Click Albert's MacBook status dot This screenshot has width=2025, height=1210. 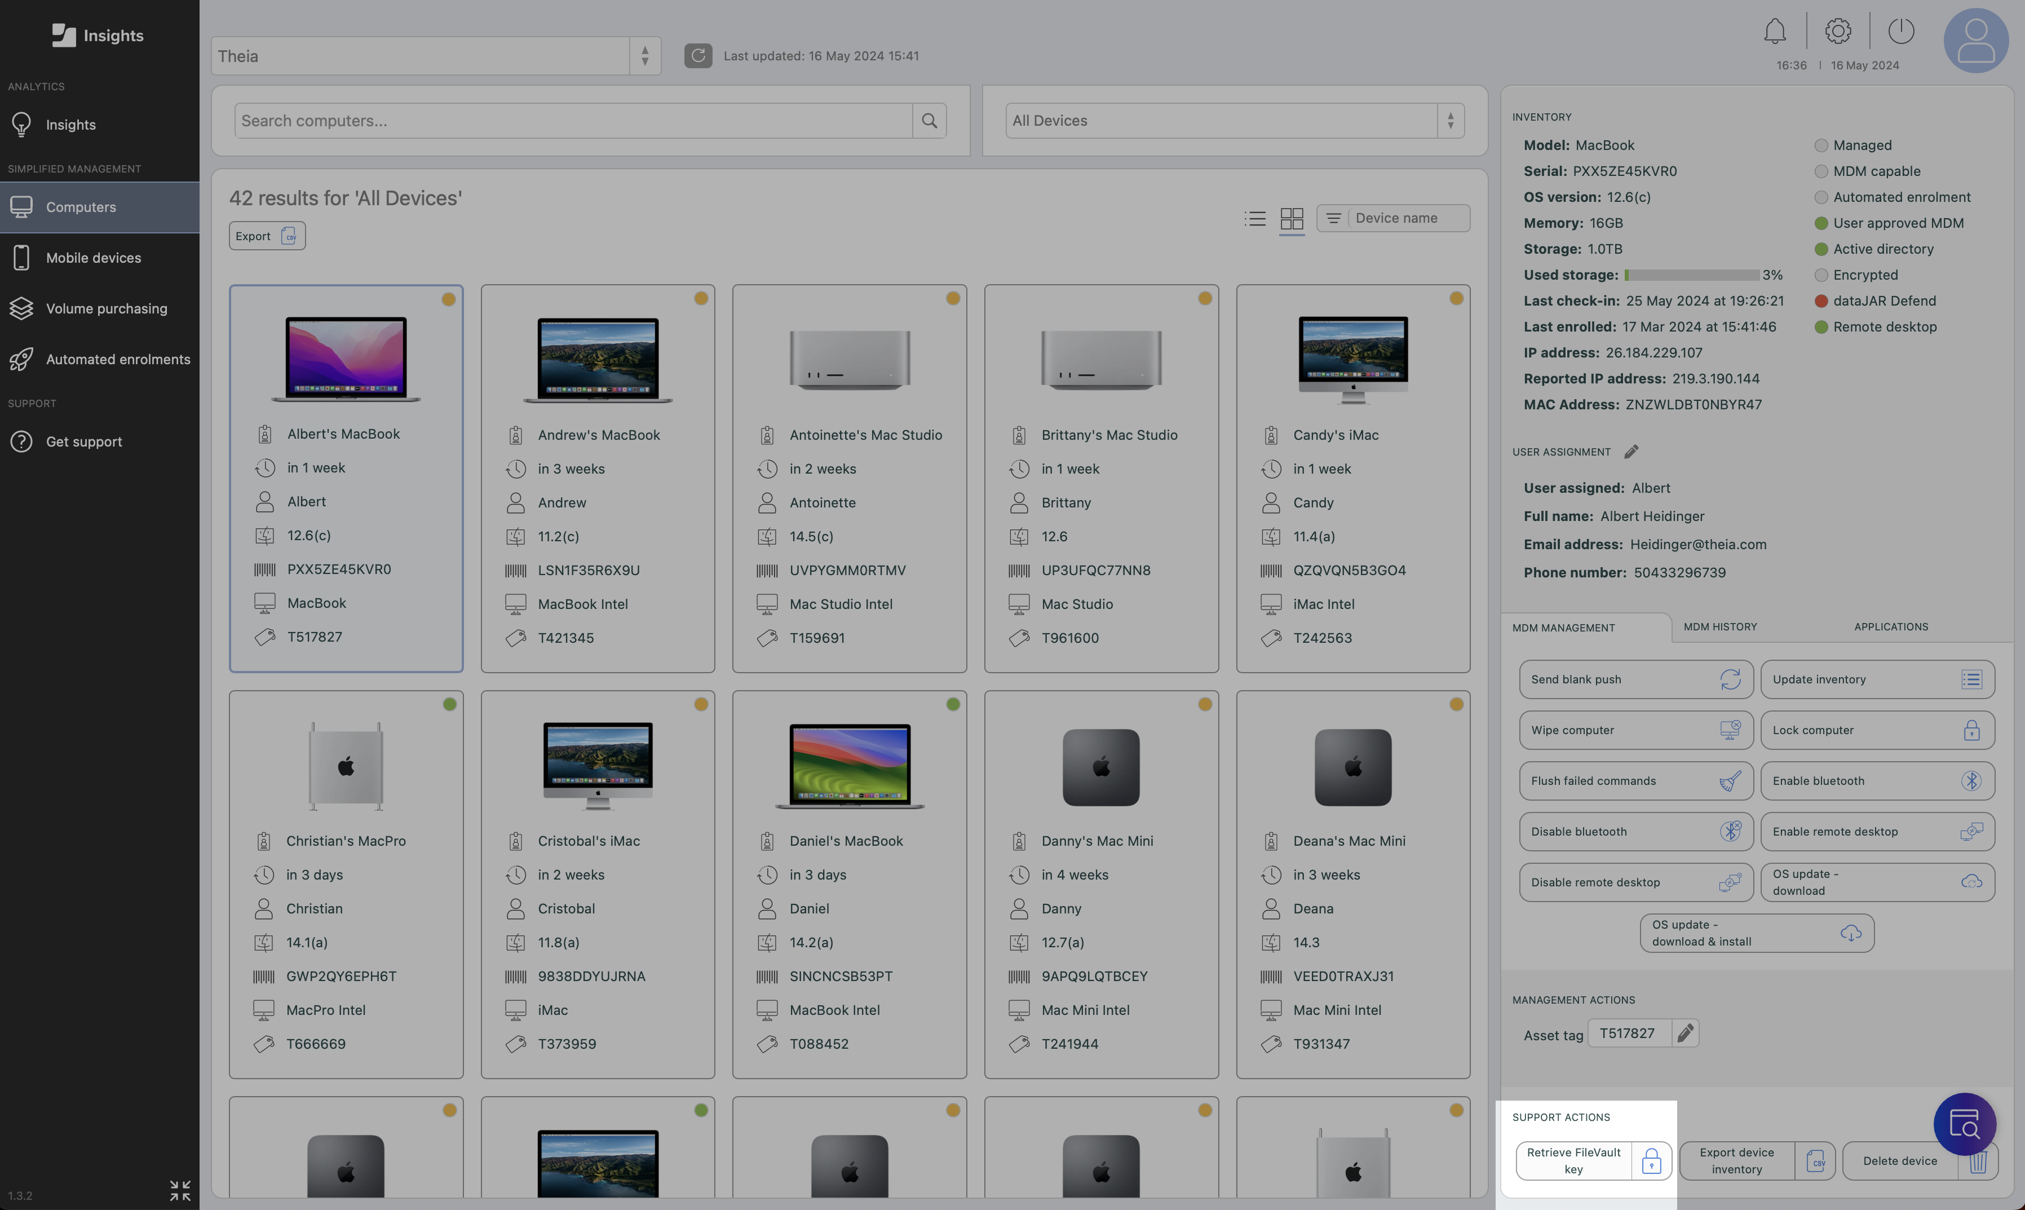coord(448,299)
